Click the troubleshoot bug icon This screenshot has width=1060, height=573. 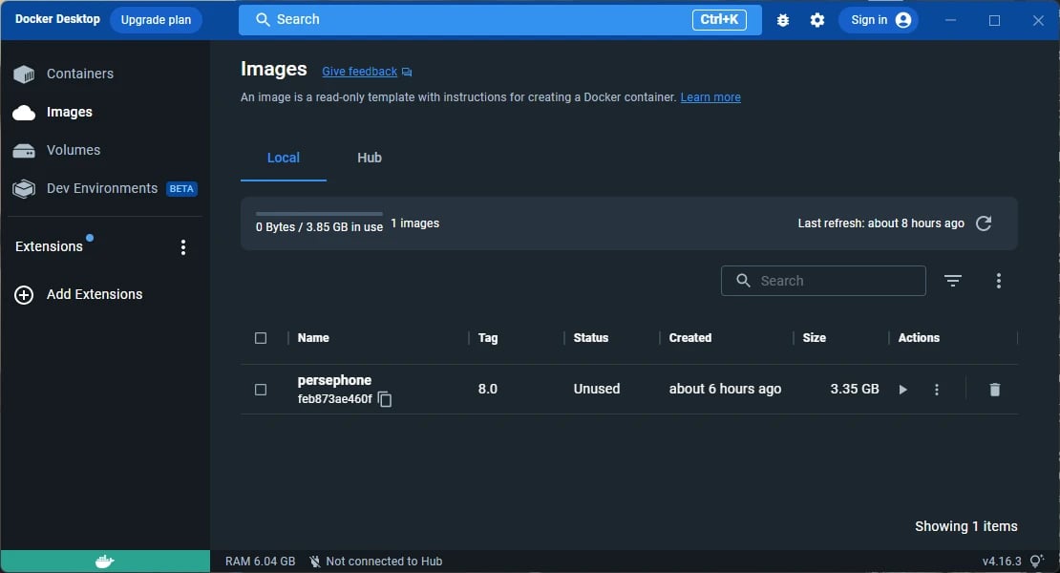[783, 20]
